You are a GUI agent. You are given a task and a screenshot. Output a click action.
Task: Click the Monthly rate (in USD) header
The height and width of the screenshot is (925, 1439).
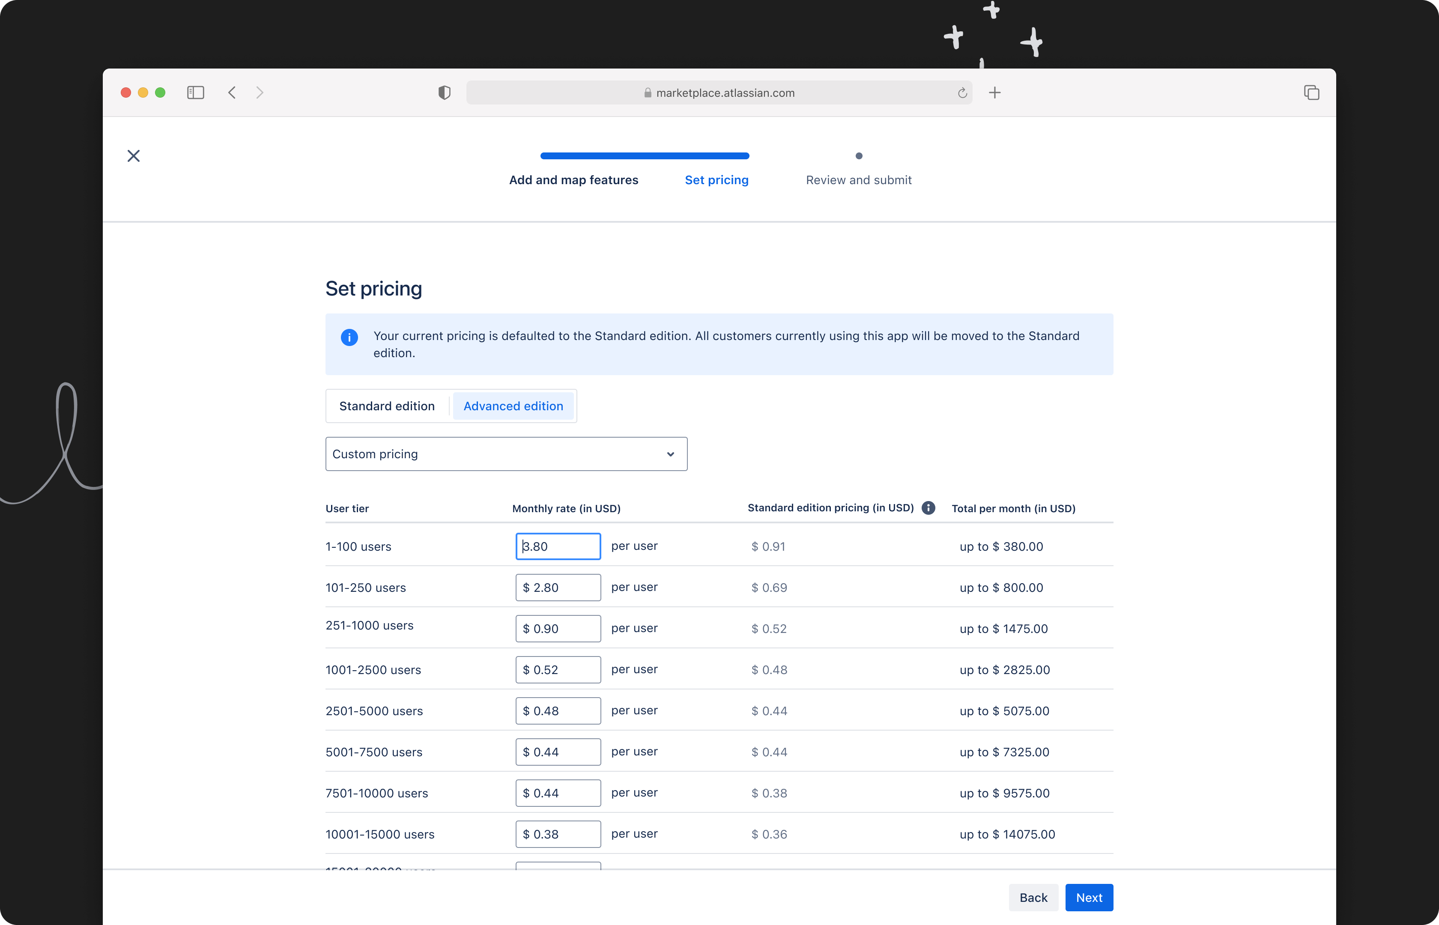566,509
